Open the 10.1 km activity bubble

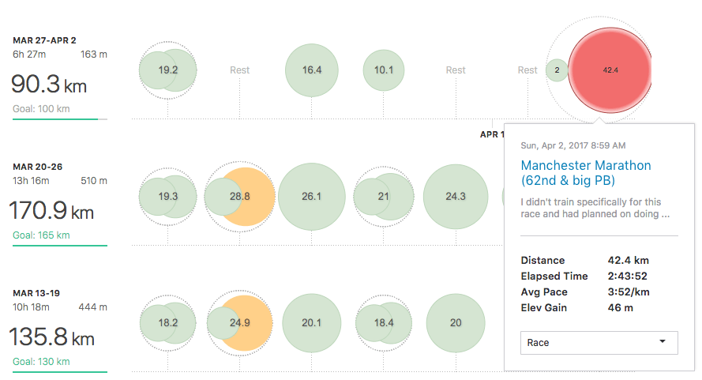(x=384, y=70)
